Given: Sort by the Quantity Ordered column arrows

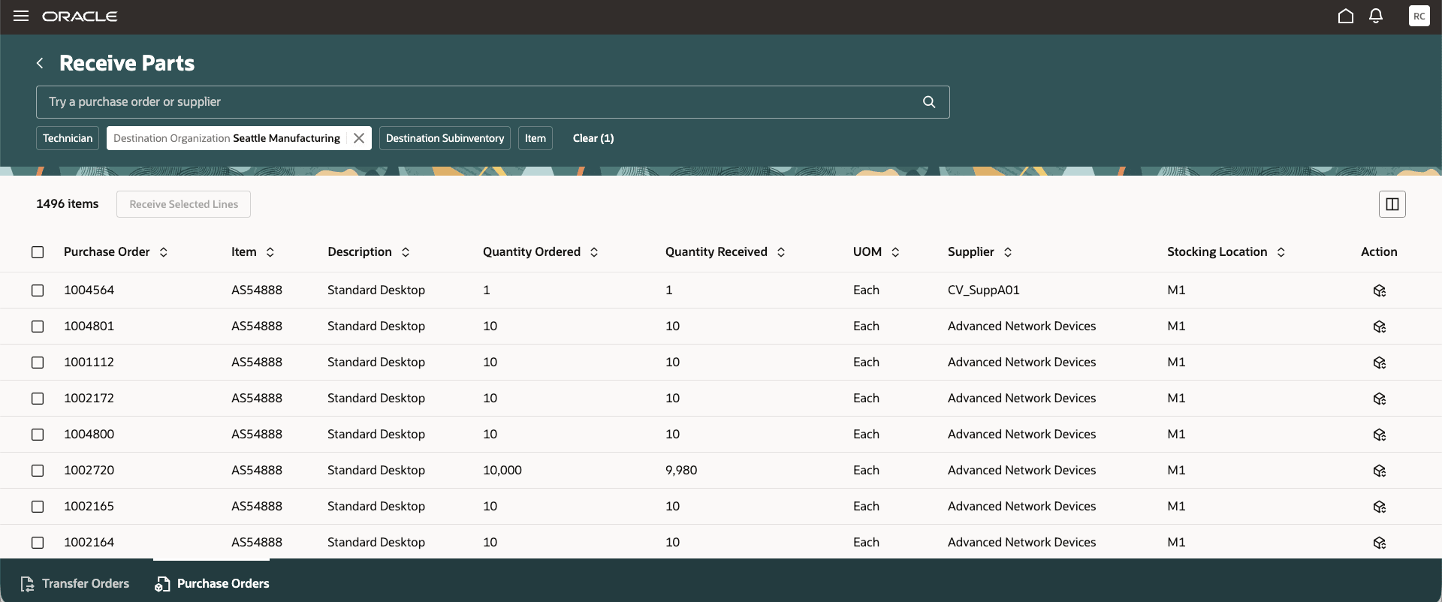Looking at the screenshot, I should 594,252.
